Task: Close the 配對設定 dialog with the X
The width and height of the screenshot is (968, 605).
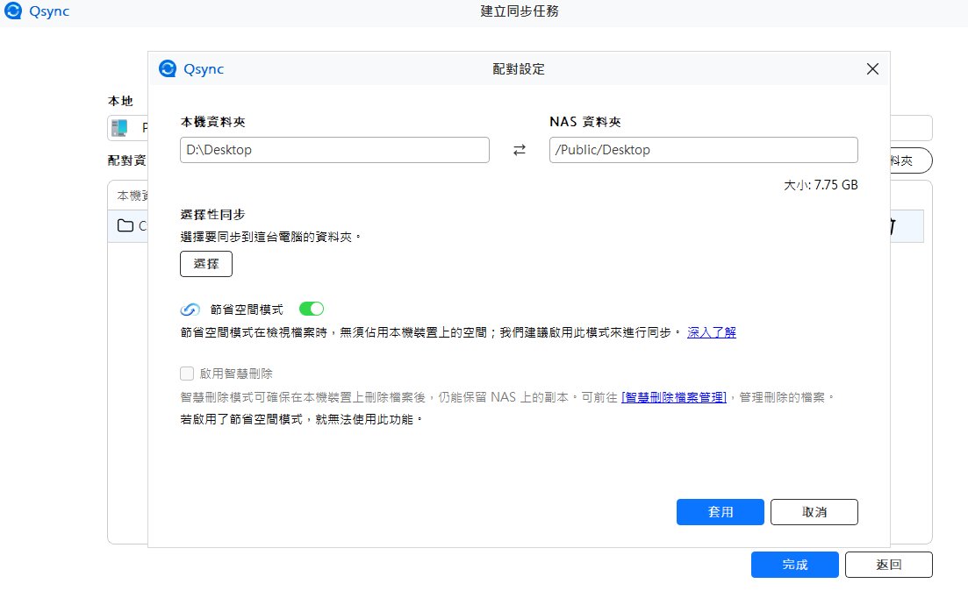Action: [872, 69]
